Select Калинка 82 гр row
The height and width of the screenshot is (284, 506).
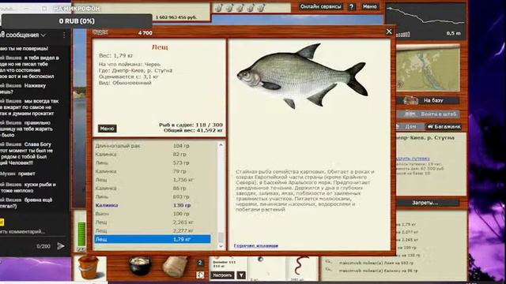click(153, 155)
